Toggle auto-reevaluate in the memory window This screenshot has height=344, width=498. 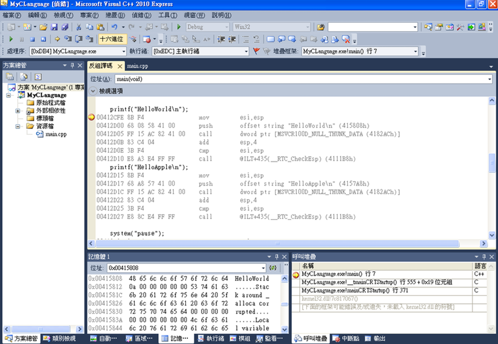[273, 268]
